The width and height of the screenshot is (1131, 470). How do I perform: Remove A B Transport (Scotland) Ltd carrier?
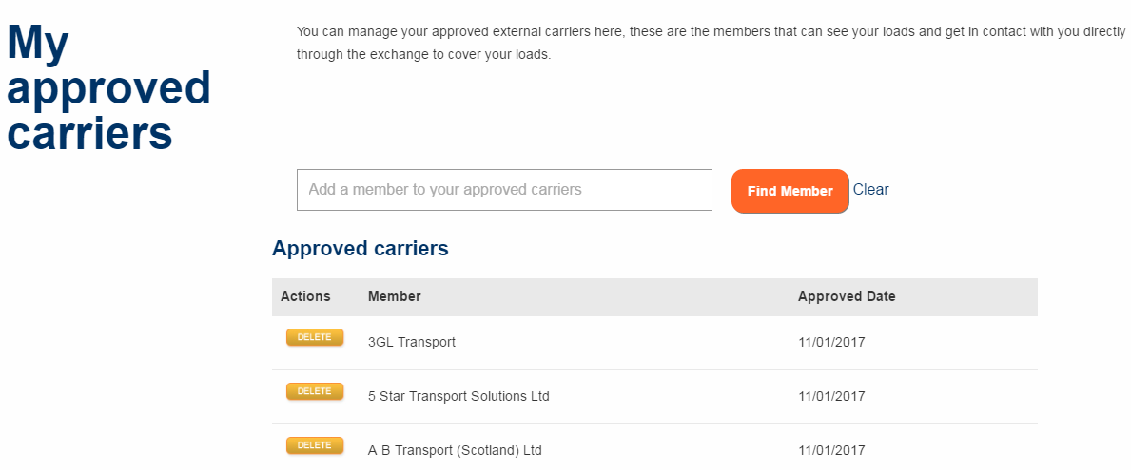(x=314, y=445)
